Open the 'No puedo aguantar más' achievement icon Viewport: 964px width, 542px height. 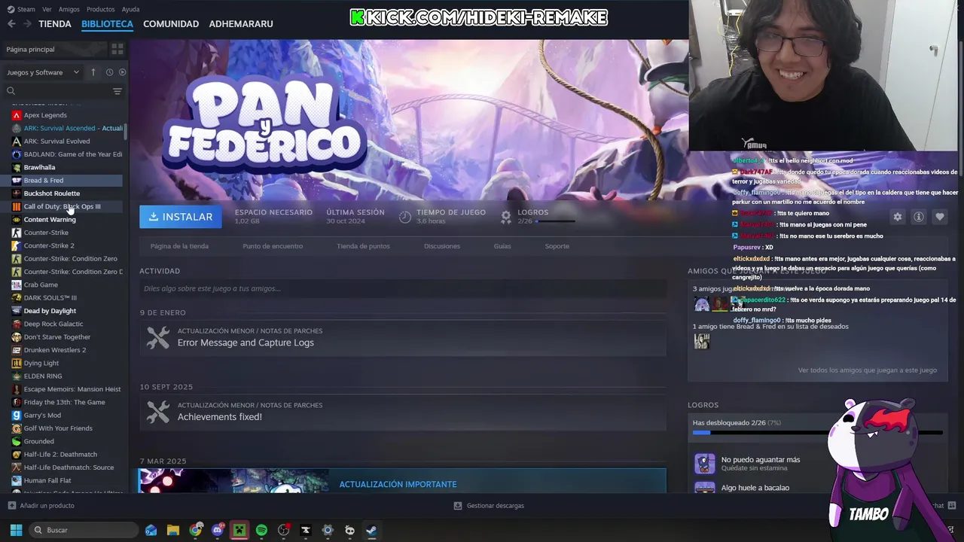pyautogui.click(x=704, y=463)
